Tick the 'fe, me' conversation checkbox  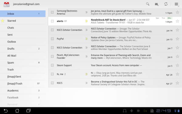[52, 74]
